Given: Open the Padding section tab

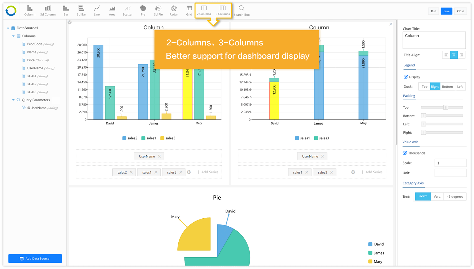Looking at the screenshot, I should [x=409, y=96].
